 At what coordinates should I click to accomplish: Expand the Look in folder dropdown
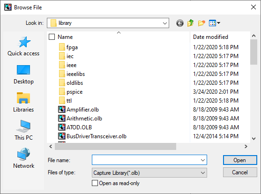point(165,23)
